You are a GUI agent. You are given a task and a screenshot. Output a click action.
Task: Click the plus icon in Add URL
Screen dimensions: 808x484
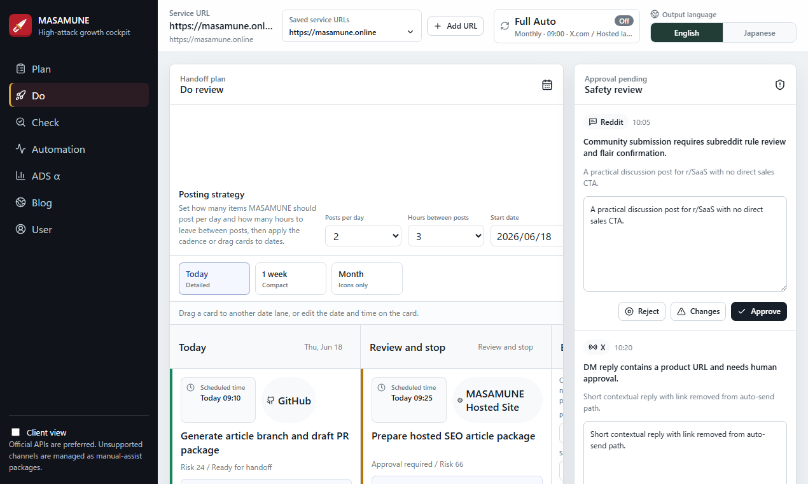click(438, 26)
